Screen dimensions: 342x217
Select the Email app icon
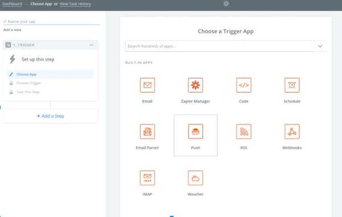(x=148, y=85)
